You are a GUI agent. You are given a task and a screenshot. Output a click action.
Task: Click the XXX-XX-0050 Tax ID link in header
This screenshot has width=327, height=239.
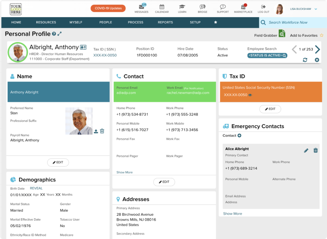(105, 55)
